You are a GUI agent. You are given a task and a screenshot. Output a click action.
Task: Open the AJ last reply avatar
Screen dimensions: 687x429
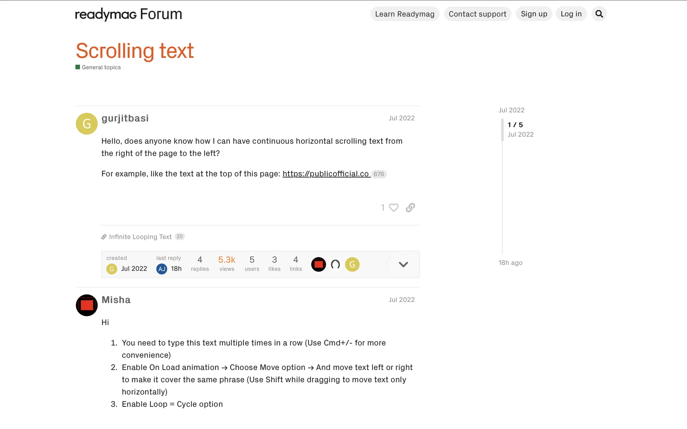point(162,269)
